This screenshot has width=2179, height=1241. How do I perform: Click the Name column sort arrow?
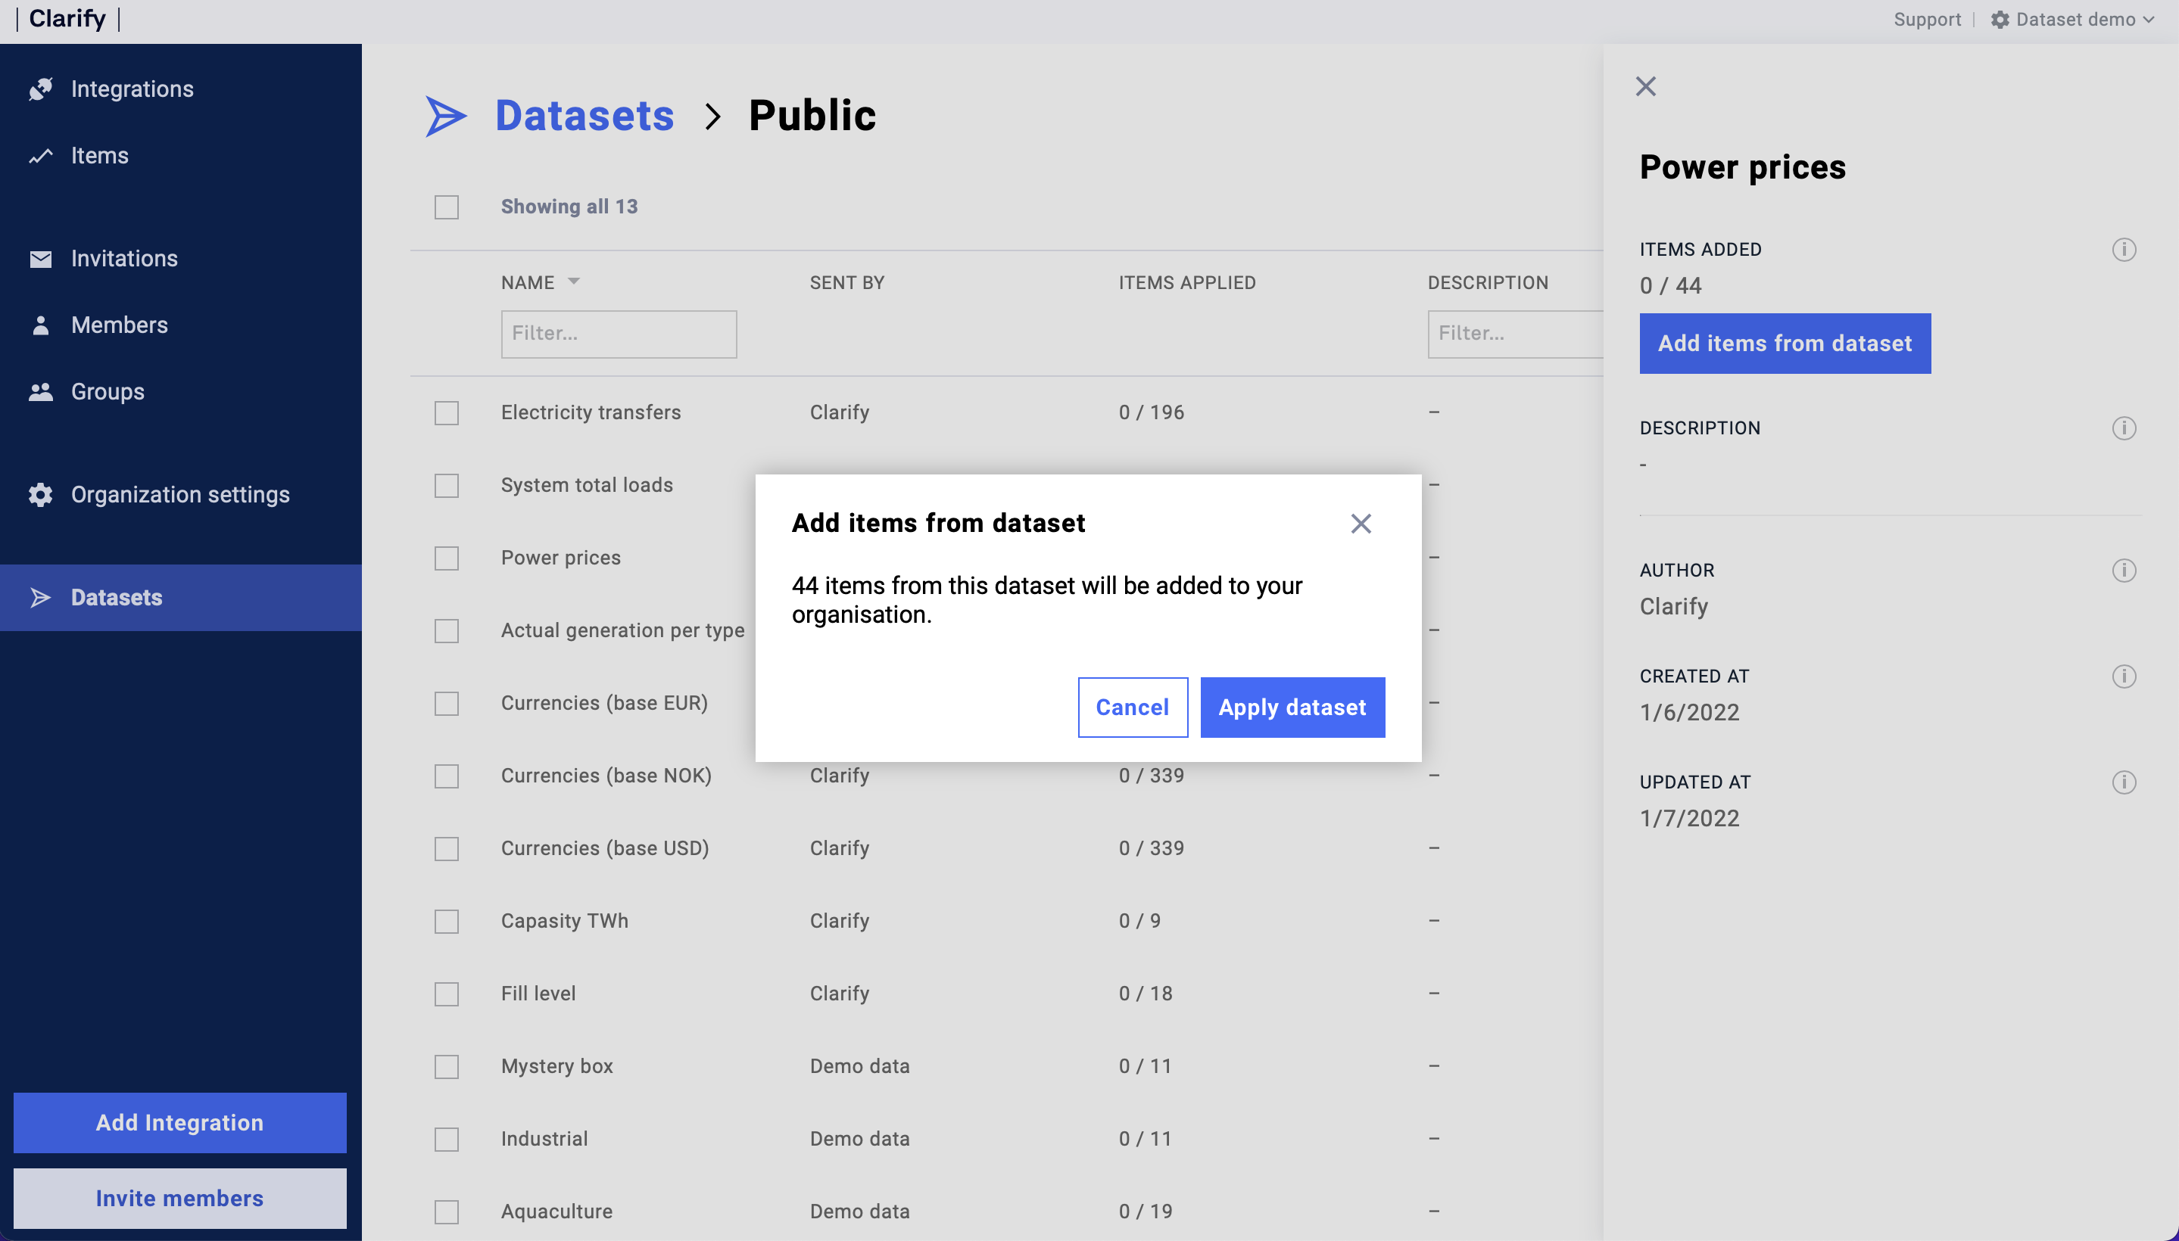tap(574, 281)
